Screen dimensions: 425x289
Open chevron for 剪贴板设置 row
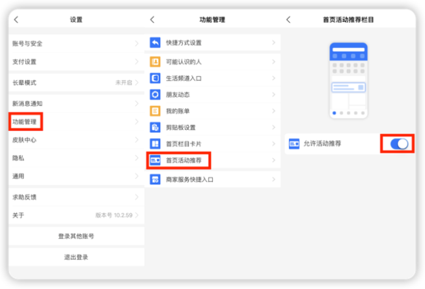(x=273, y=128)
